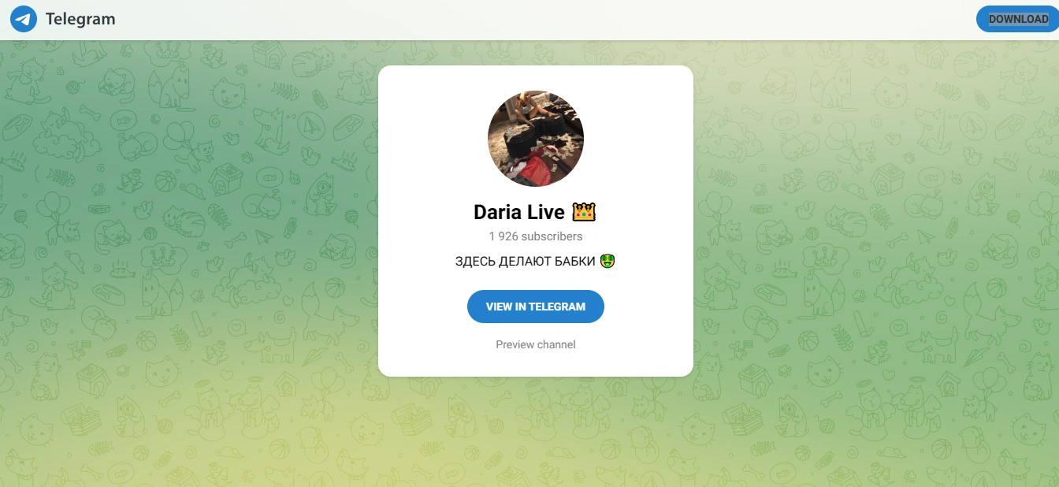
Task: Follow the Preview channel link
Action: click(x=536, y=344)
